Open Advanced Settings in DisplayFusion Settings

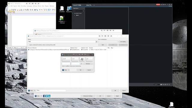click(88, 96)
